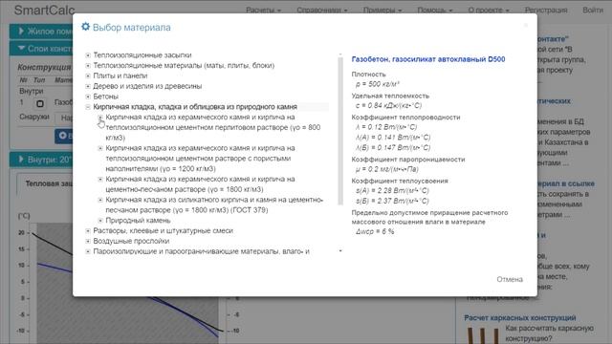Click μ = 0.2 мг/(м·ч·Па) value
The width and height of the screenshot is (612, 344).
click(386, 169)
